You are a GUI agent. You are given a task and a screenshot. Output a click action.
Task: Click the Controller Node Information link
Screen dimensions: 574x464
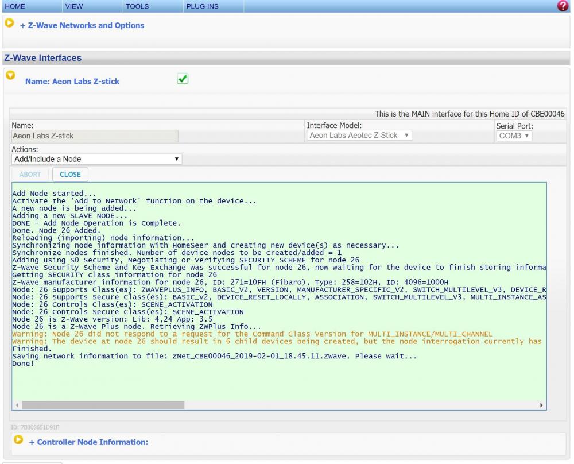(88, 442)
